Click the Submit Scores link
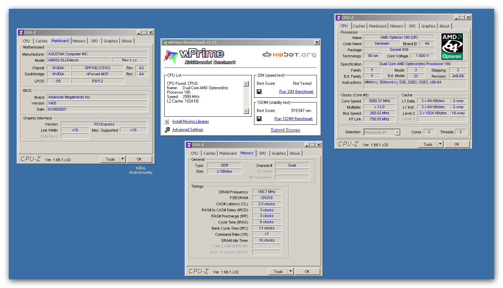Screen dimensions: 503x288 pos(285,130)
